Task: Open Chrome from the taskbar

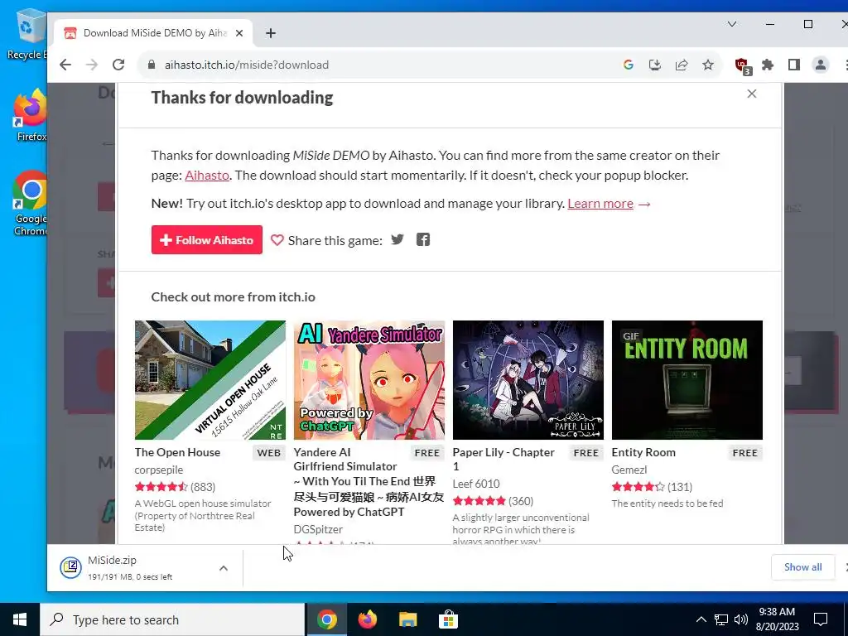Action: click(326, 619)
